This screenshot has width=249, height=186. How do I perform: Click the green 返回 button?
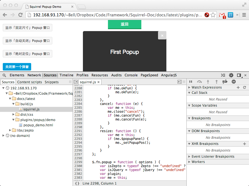tap(125, 24)
